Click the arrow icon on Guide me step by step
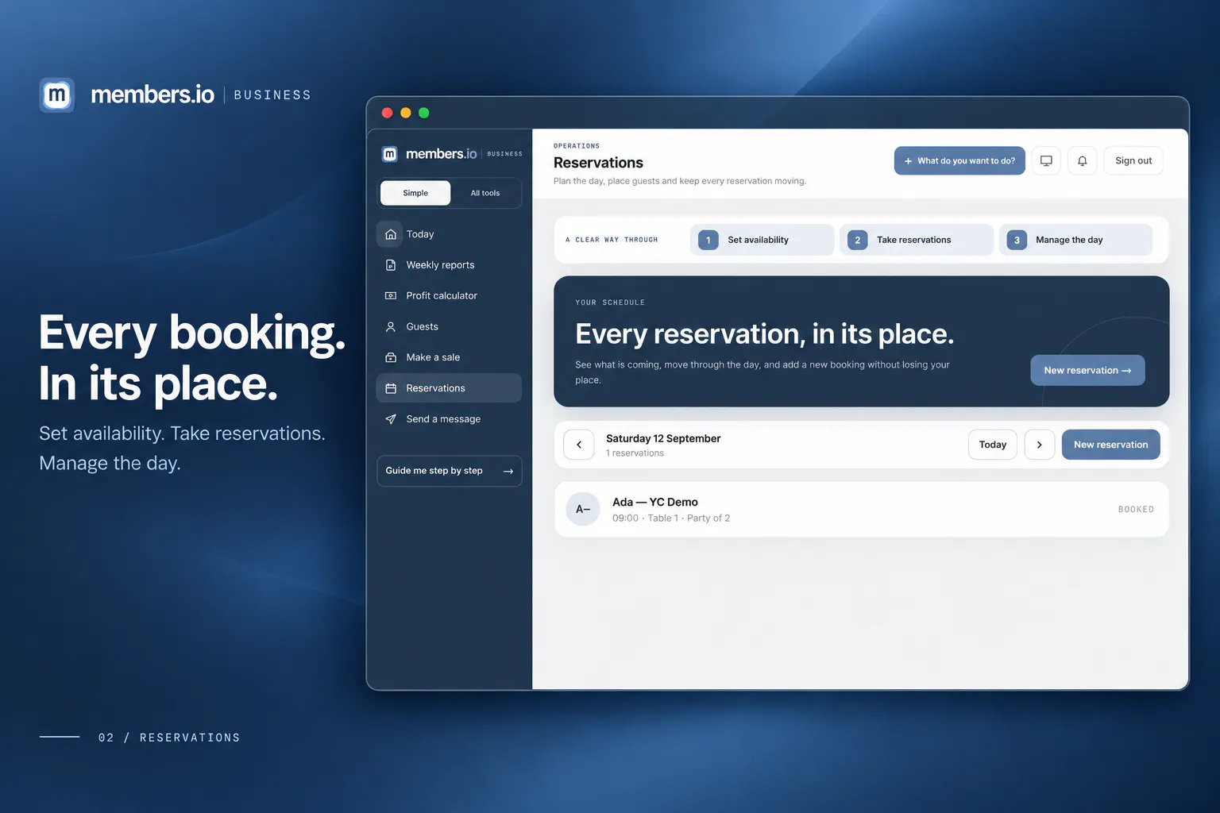 click(508, 471)
